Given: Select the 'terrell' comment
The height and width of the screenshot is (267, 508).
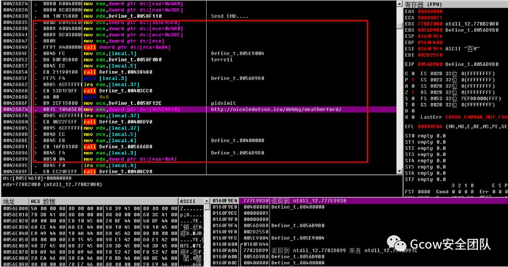Looking at the screenshot, I should tap(222, 60).
